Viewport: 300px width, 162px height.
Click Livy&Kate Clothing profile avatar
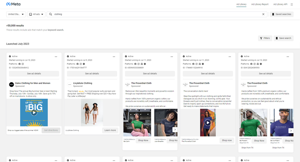point(69,84)
